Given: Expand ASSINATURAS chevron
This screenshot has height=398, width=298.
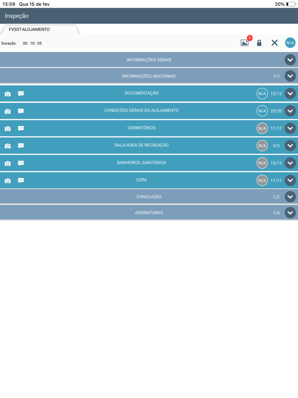Looking at the screenshot, I should coord(290,213).
